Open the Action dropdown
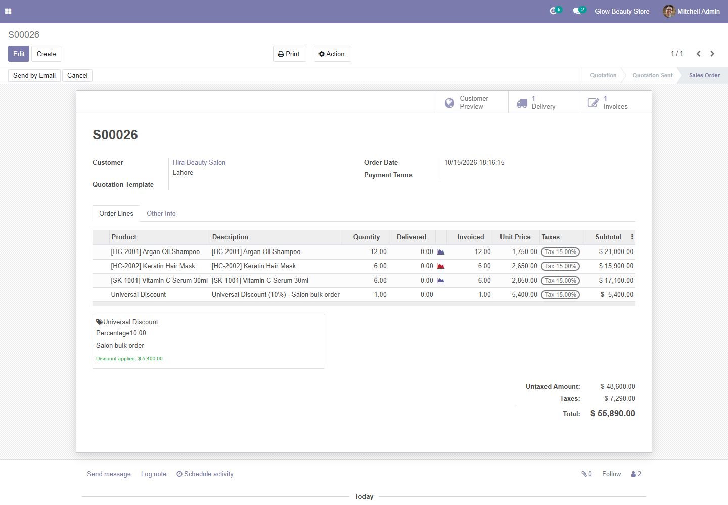The width and height of the screenshot is (728, 505). coord(332,54)
